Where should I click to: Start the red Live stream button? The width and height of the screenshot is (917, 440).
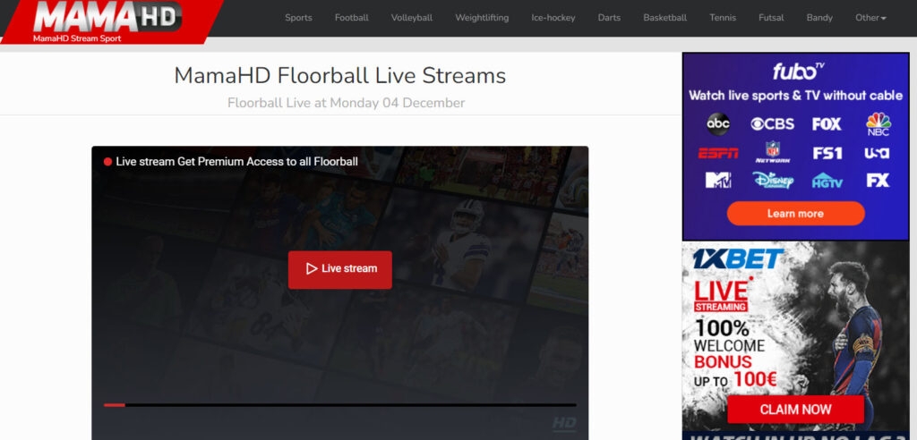(x=339, y=269)
